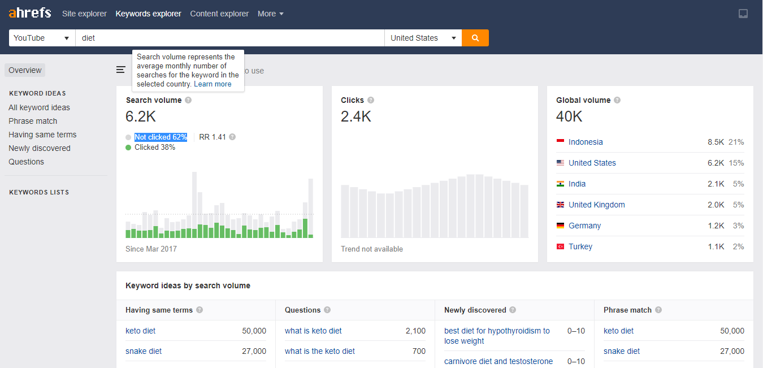Click the orange search magnifier button
The width and height of the screenshot is (763, 368).
[x=475, y=38]
